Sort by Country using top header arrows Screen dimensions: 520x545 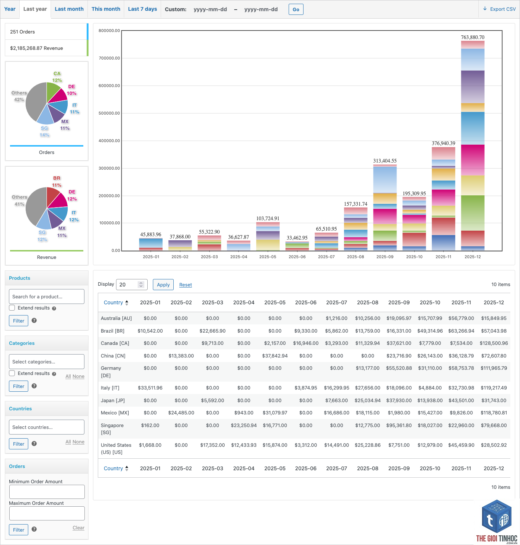click(x=126, y=303)
